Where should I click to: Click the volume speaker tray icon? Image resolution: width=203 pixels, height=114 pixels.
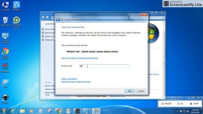[188, 111]
